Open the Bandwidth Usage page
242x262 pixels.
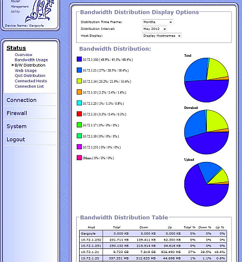(32, 60)
